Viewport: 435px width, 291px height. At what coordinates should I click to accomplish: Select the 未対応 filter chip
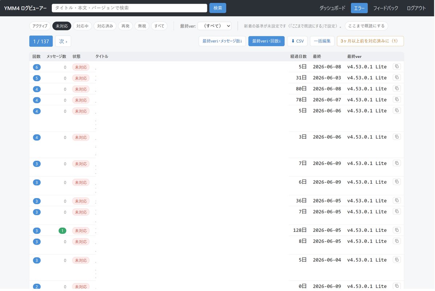[x=62, y=26]
